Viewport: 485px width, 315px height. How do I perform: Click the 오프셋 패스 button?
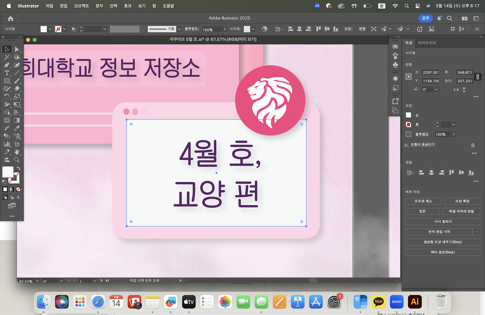pyautogui.click(x=423, y=201)
